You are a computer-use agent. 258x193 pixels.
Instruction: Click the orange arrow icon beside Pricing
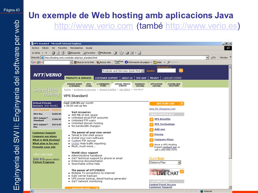point(151,135)
